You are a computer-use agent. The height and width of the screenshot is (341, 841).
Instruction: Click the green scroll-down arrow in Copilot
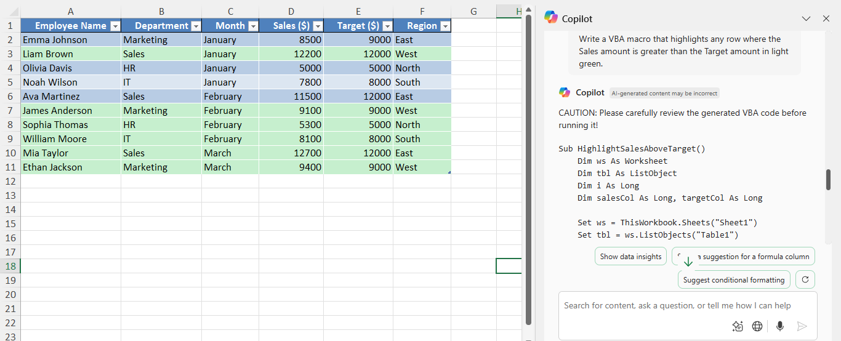pyautogui.click(x=688, y=261)
